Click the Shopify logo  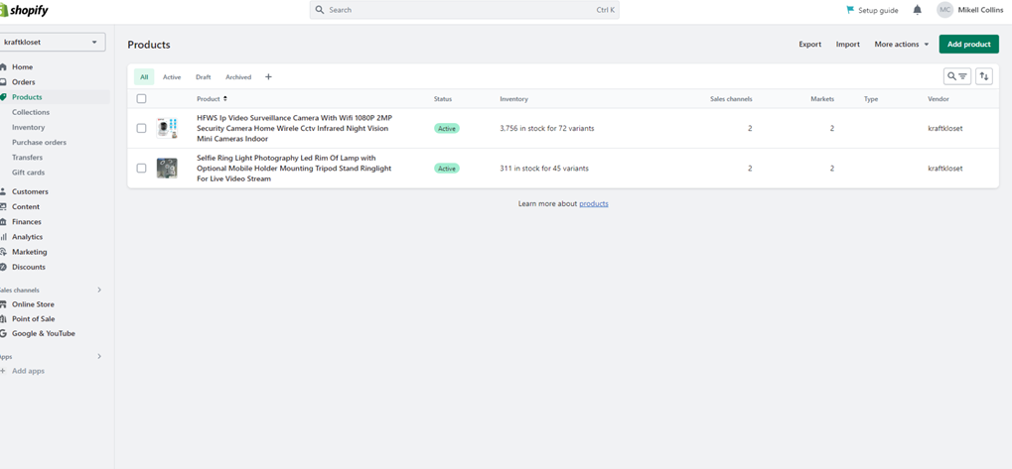pos(25,10)
